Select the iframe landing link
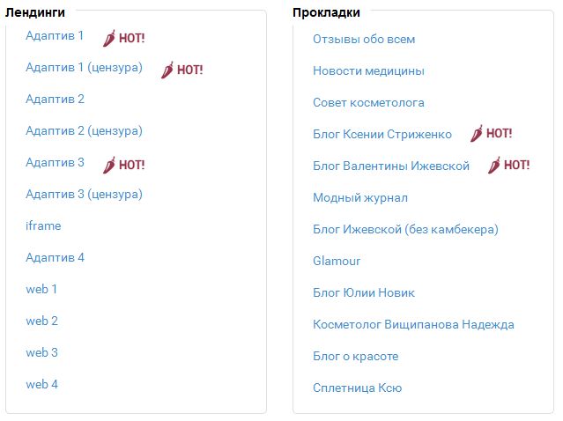 click(x=43, y=225)
